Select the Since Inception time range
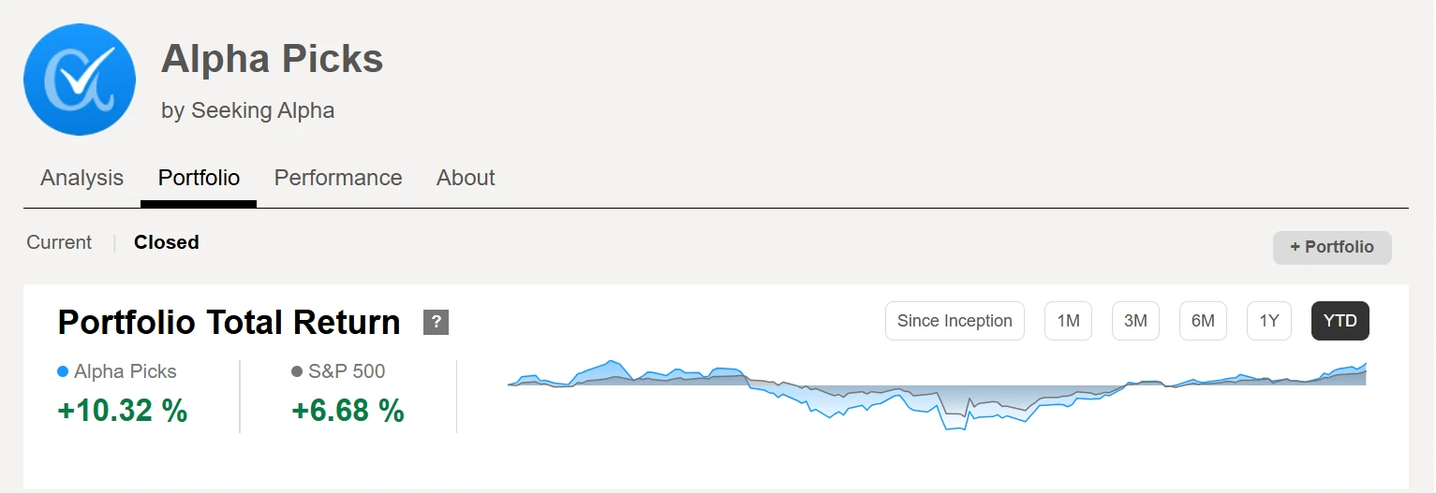This screenshot has width=1436, height=493. click(x=955, y=321)
